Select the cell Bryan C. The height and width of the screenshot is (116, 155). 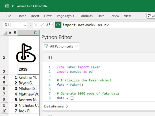click(x=29, y=83)
